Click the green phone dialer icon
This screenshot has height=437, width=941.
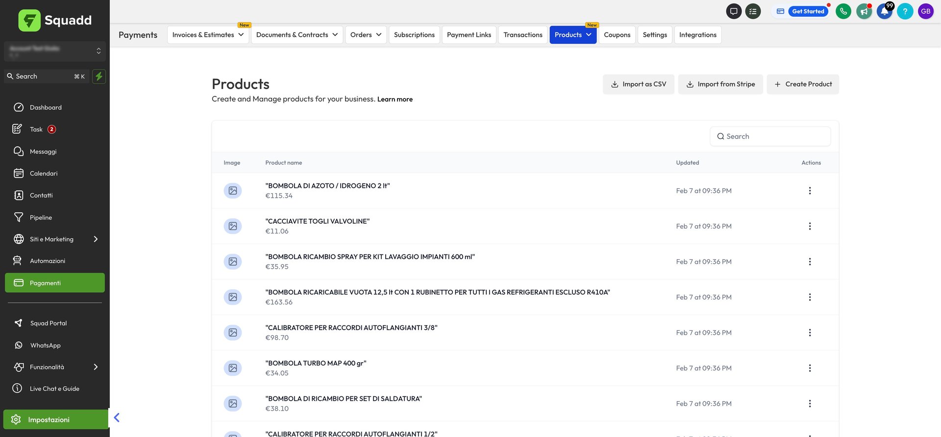pos(843,11)
